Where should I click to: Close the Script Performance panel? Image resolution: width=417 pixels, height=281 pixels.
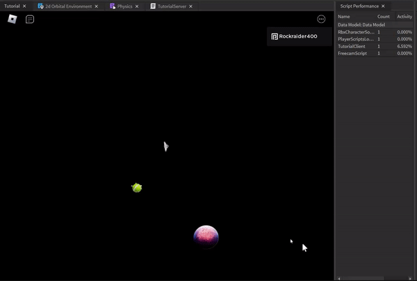tap(383, 6)
